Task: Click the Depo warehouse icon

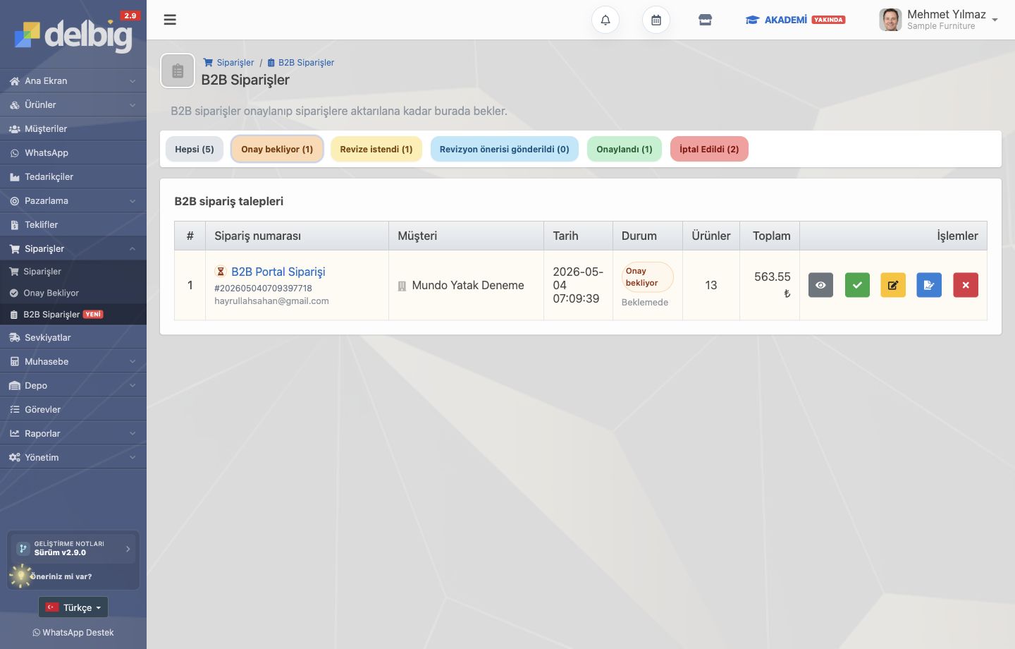Action: pyautogui.click(x=14, y=386)
